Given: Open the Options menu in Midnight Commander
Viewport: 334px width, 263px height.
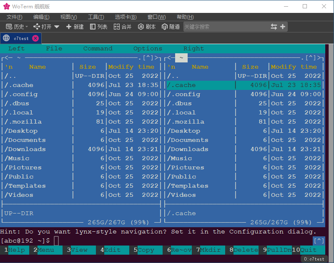Looking at the screenshot, I should [148, 48].
